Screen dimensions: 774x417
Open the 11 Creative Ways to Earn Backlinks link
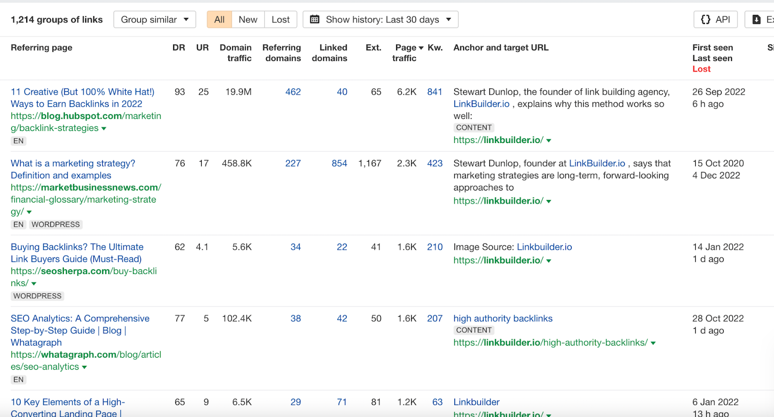[x=83, y=98]
